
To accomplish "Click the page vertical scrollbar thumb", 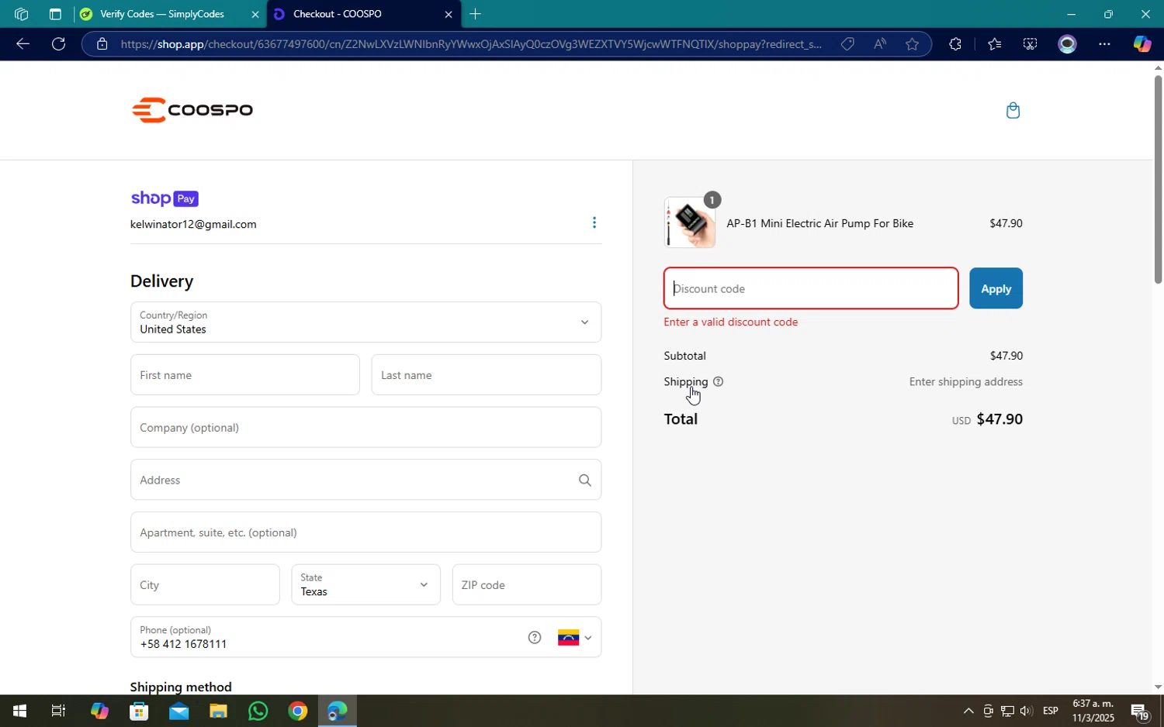I will [1158, 178].
